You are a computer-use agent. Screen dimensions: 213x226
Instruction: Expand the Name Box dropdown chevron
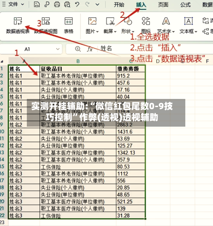pos(58,49)
